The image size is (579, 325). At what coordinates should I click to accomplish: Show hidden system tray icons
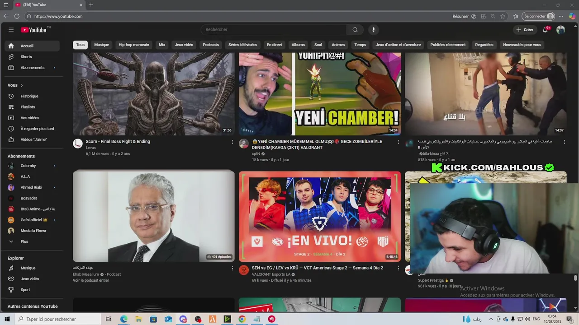click(x=492, y=319)
